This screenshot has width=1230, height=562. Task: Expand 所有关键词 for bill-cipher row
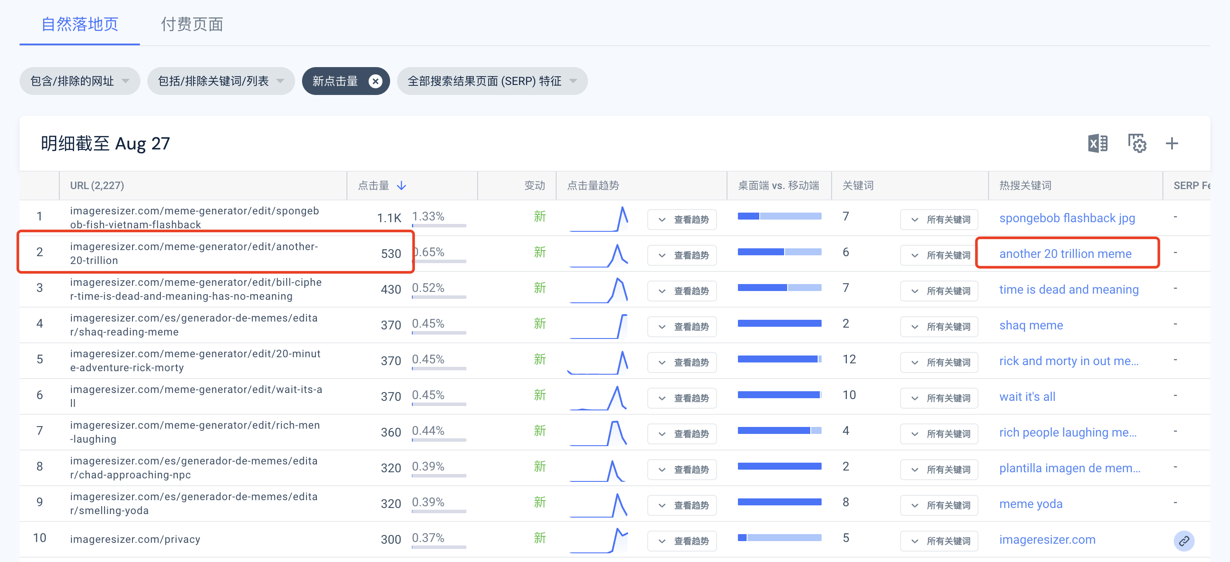tap(939, 291)
